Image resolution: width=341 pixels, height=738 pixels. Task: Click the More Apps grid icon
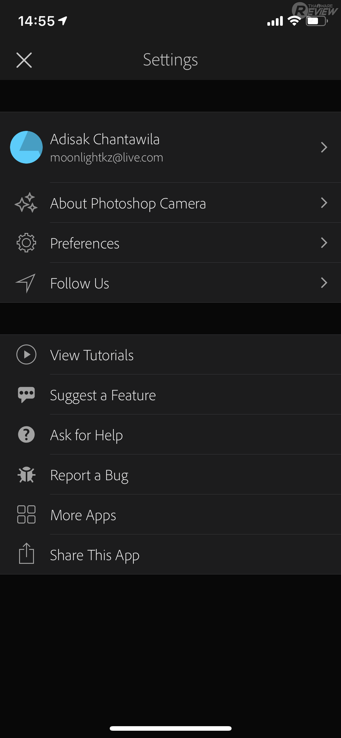click(26, 514)
